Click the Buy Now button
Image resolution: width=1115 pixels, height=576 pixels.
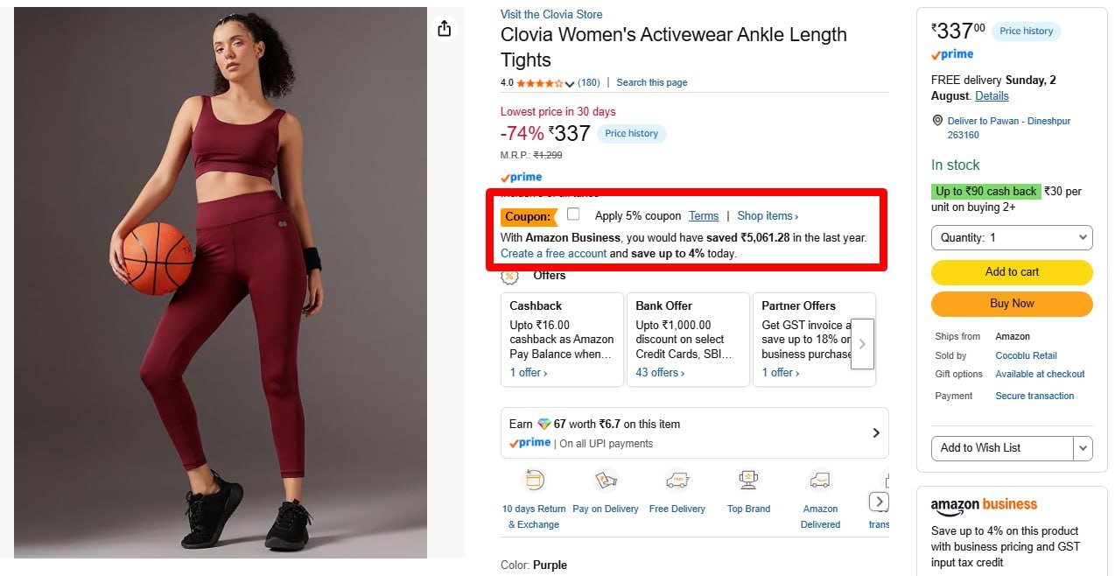click(x=1012, y=304)
